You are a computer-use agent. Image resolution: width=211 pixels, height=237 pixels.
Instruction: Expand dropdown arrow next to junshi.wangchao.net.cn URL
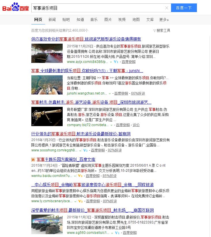pyautogui.click(x=110, y=94)
